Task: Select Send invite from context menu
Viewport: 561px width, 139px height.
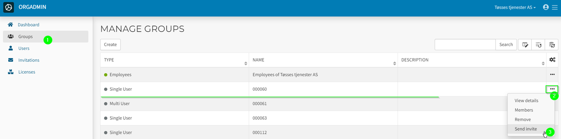Action: click(x=525, y=129)
